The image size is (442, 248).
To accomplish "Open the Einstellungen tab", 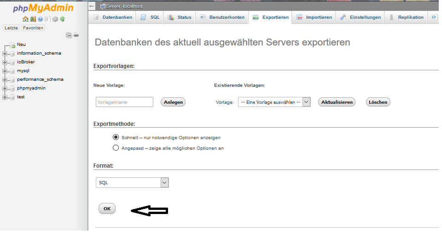I will 360,17.
